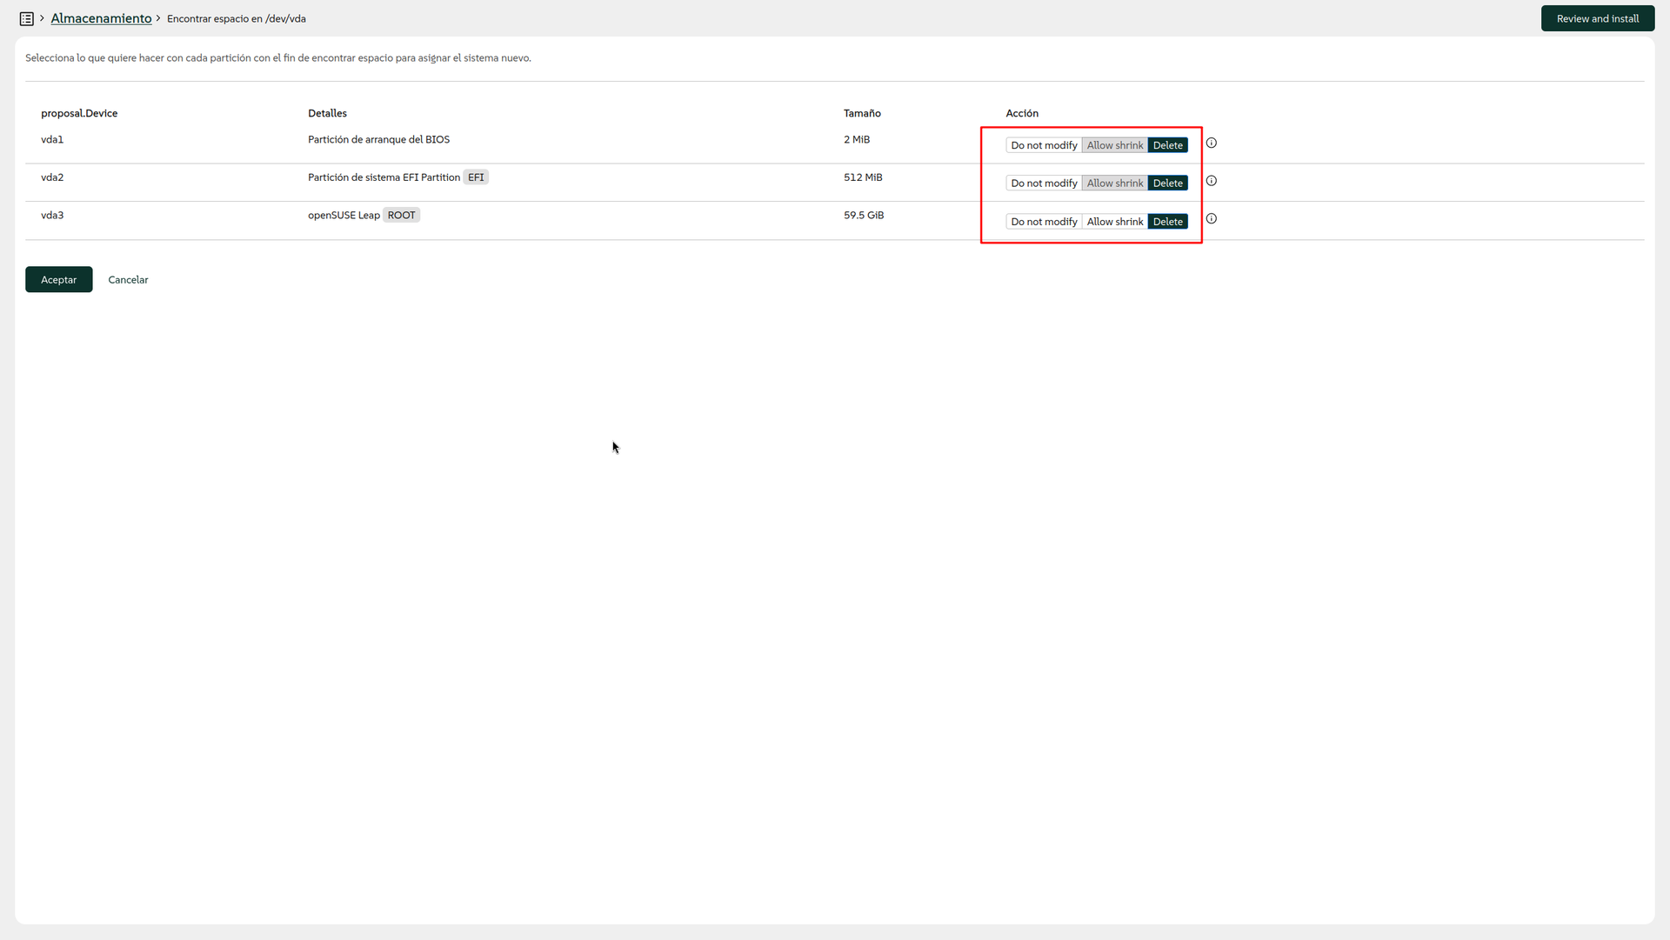The image size is (1670, 940).
Task: Click the EFI label badge
Action: pos(476,177)
